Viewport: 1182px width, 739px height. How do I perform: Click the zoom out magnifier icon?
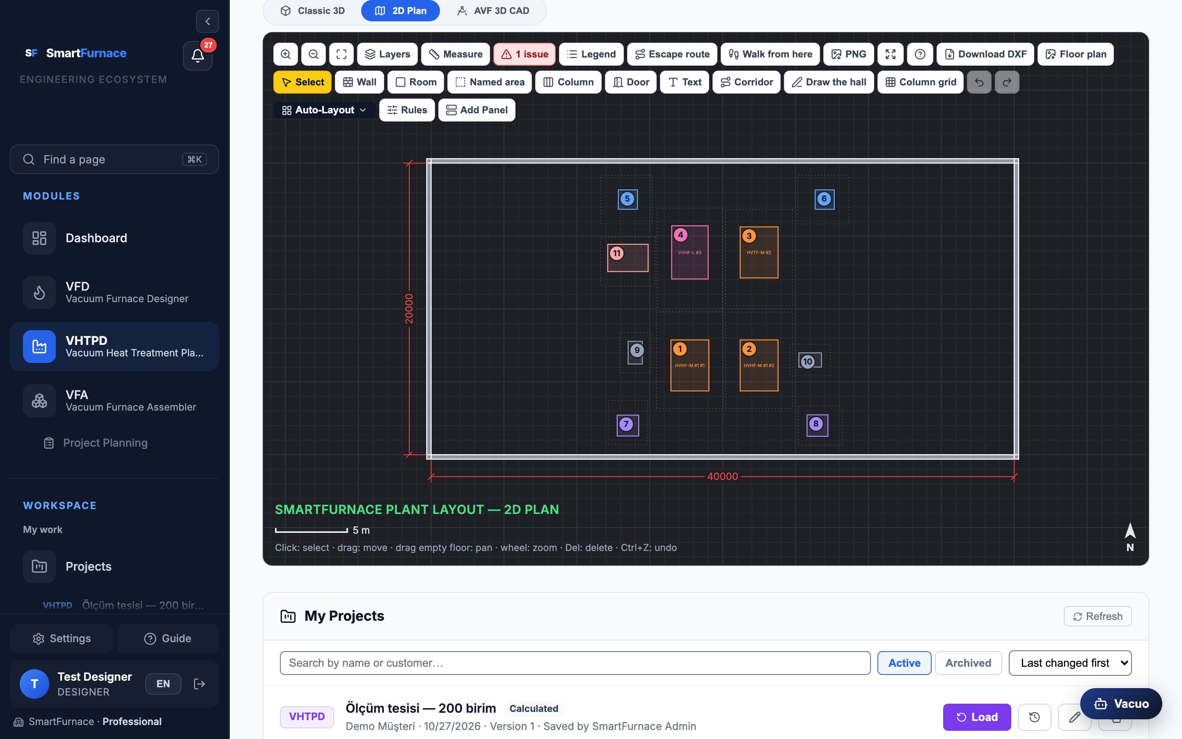tap(314, 54)
